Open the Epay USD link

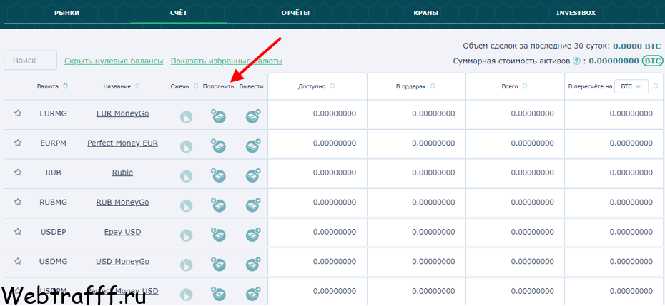[x=122, y=232]
